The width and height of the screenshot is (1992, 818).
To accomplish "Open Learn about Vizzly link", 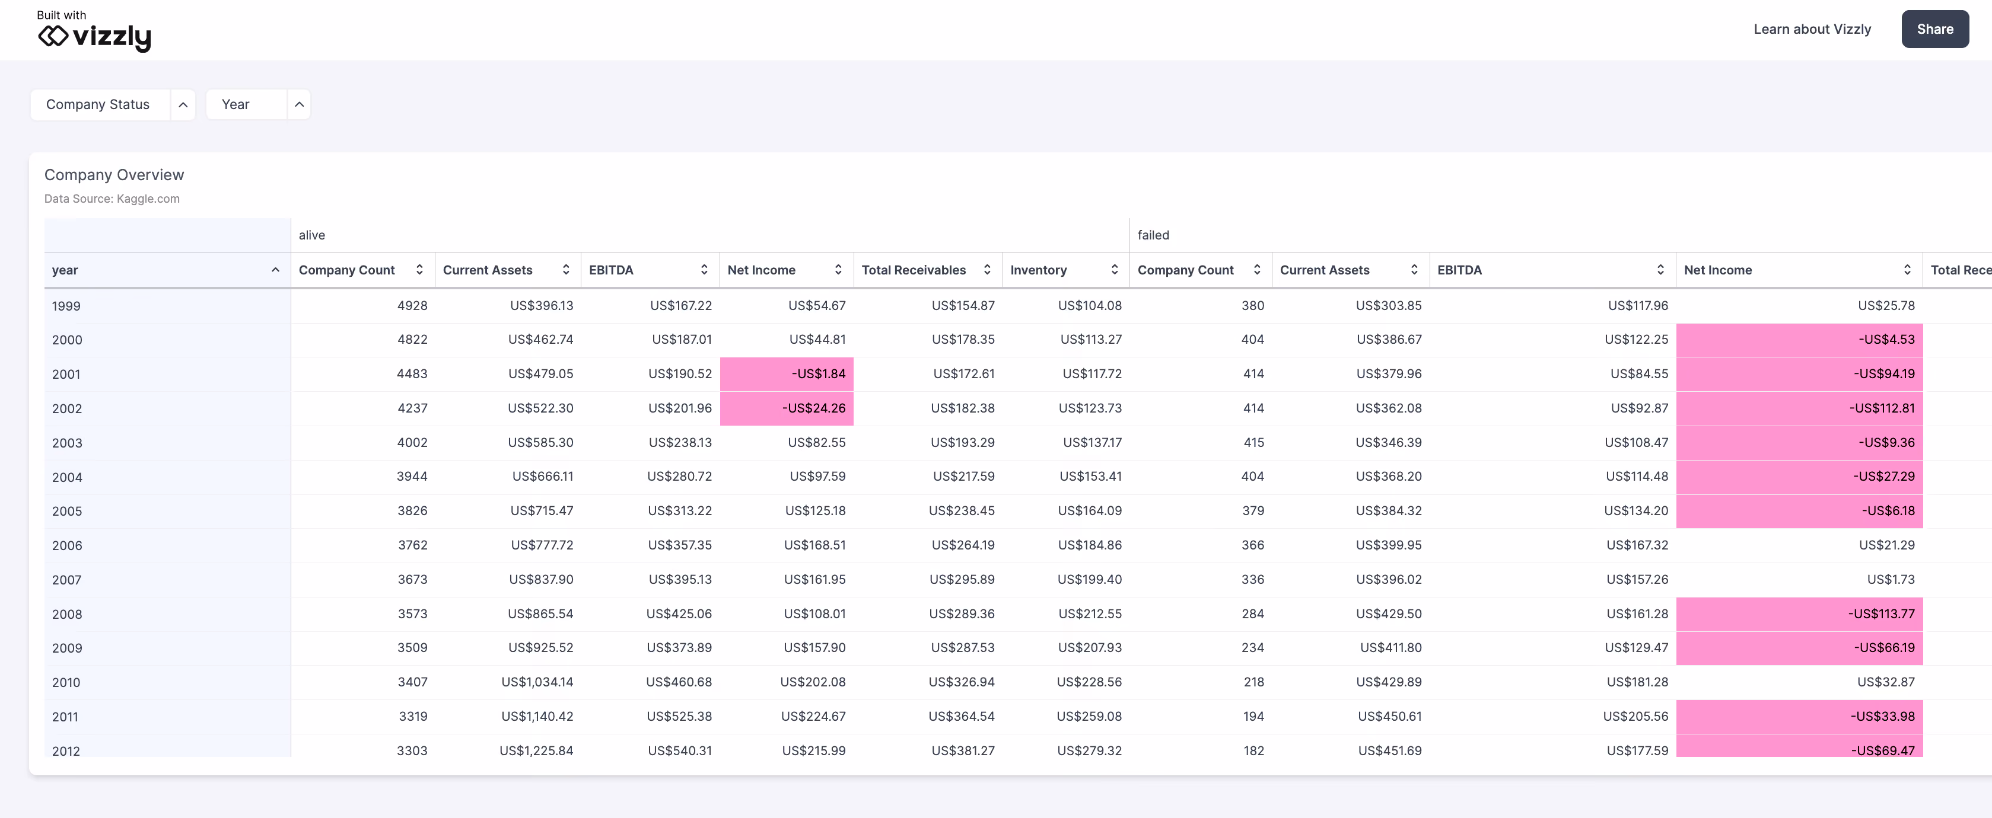I will click(x=1812, y=30).
